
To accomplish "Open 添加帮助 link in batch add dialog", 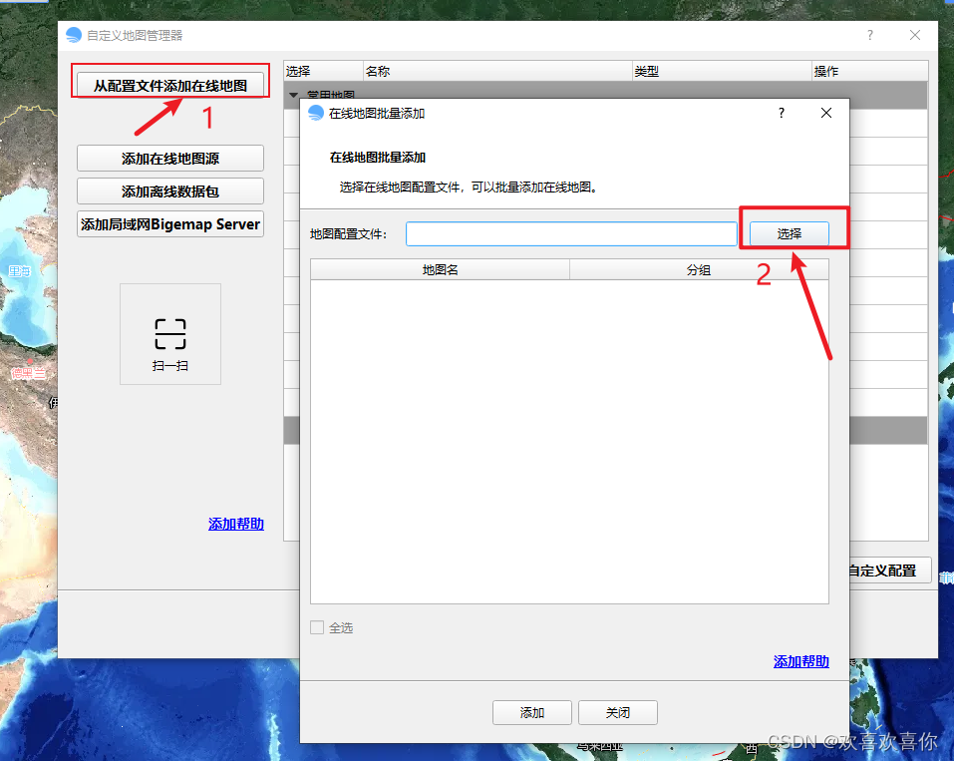I will tap(800, 661).
